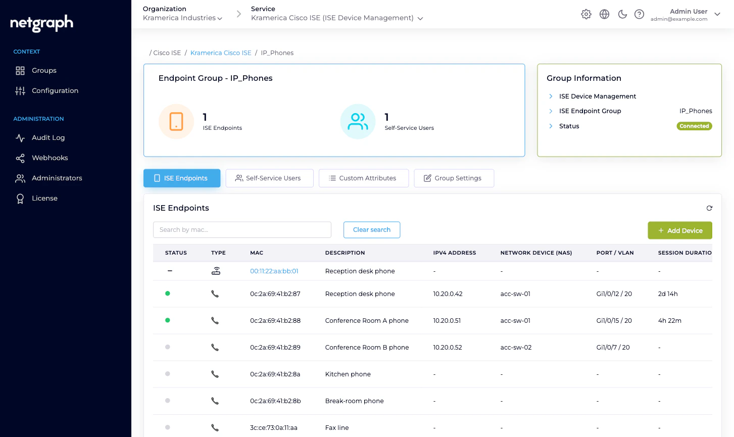Open the settings gear icon

[x=586, y=14]
